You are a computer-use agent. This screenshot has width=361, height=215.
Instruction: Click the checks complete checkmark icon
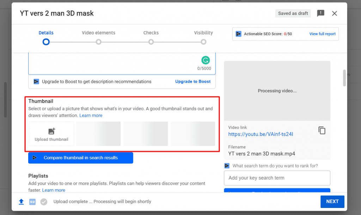(x=44, y=202)
